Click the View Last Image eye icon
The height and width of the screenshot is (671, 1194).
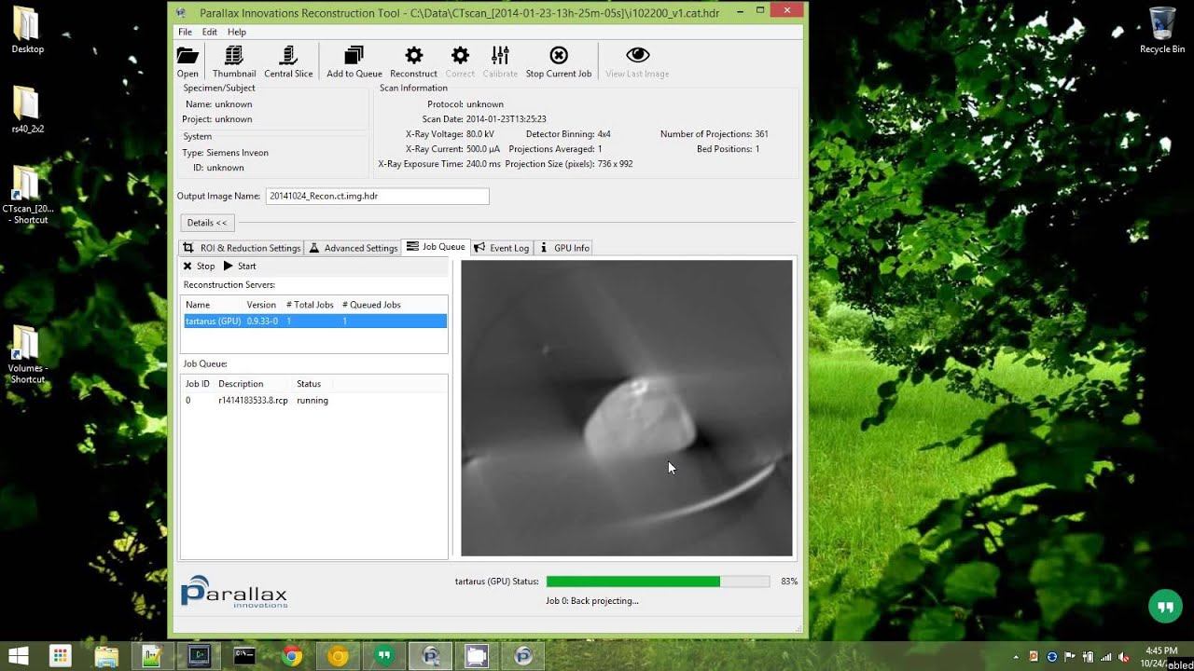coord(637,62)
